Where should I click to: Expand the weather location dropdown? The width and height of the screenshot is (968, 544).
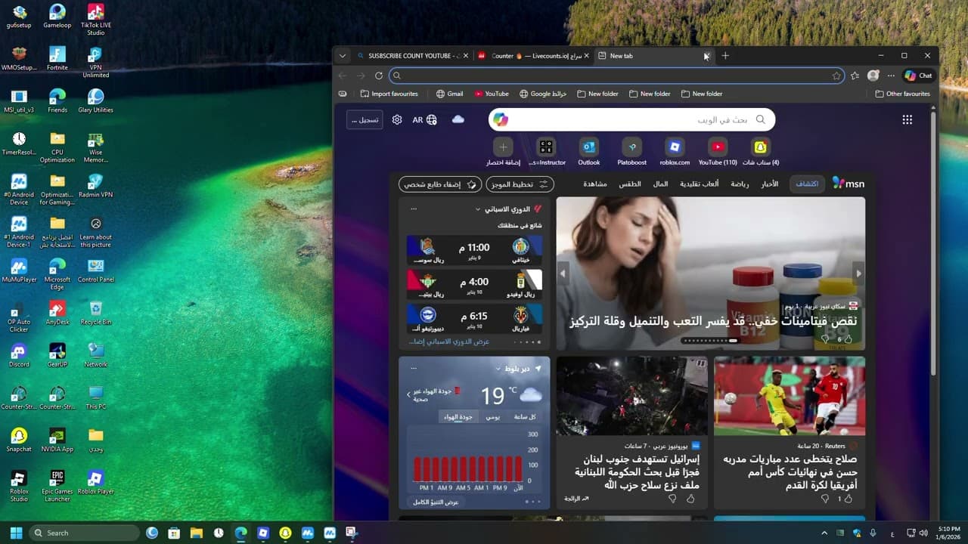click(x=498, y=369)
